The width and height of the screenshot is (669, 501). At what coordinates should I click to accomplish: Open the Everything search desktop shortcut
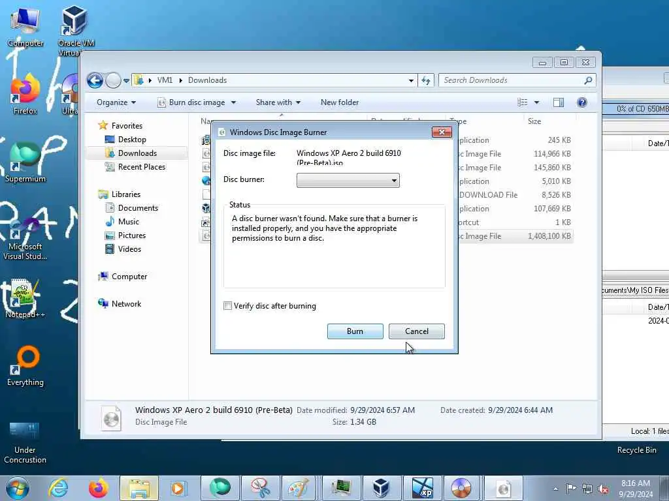point(25,367)
